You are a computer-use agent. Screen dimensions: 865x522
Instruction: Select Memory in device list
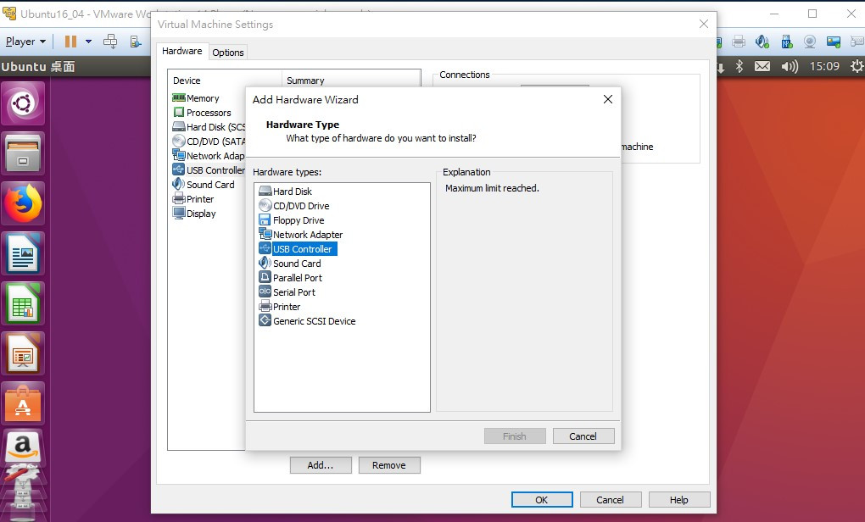tap(196, 98)
